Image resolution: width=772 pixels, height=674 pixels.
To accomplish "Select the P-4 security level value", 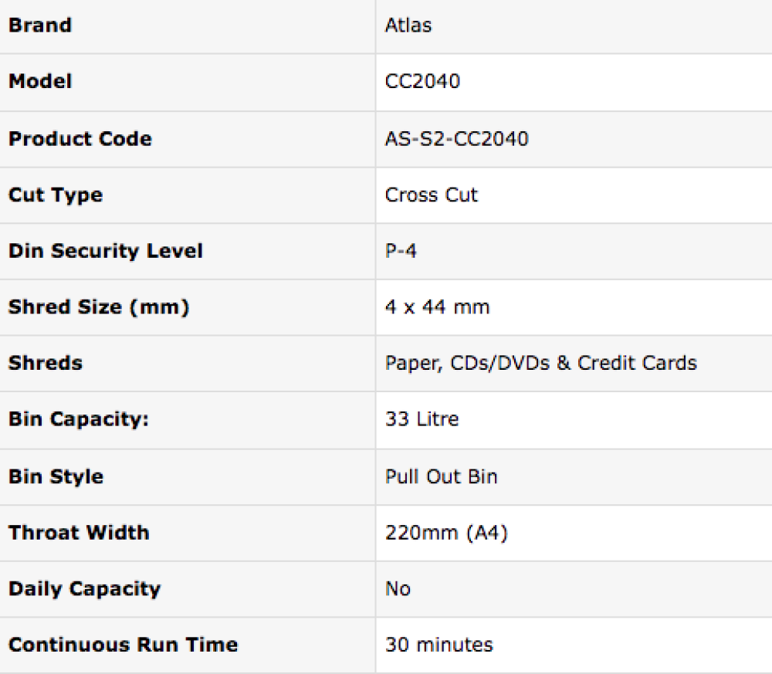I will [x=401, y=251].
